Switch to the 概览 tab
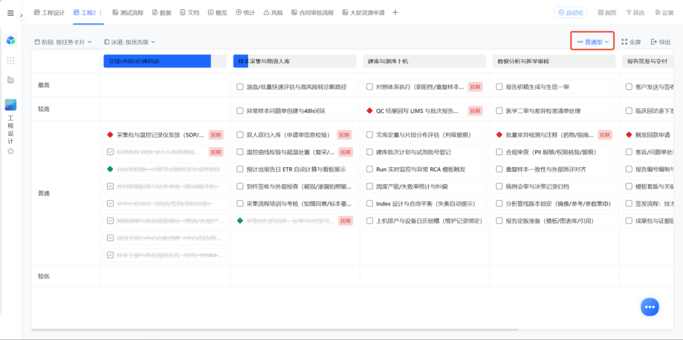Screen dimensions: 683x340 (218, 13)
